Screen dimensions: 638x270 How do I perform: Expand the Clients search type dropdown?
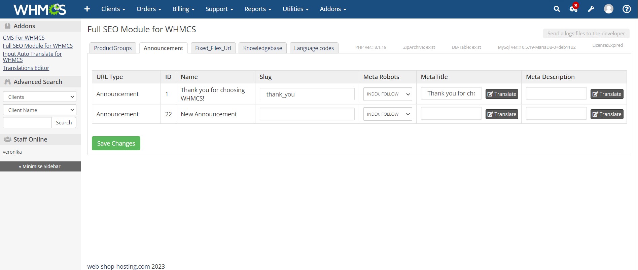[40, 97]
